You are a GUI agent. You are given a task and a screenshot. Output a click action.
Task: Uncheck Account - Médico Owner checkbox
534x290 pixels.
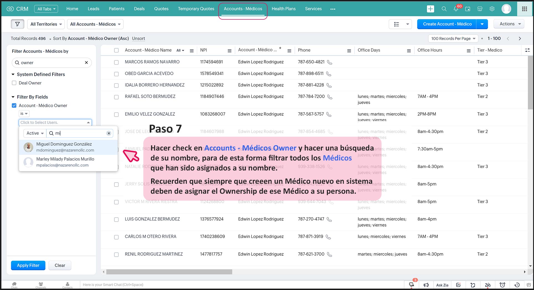tap(14, 105)
